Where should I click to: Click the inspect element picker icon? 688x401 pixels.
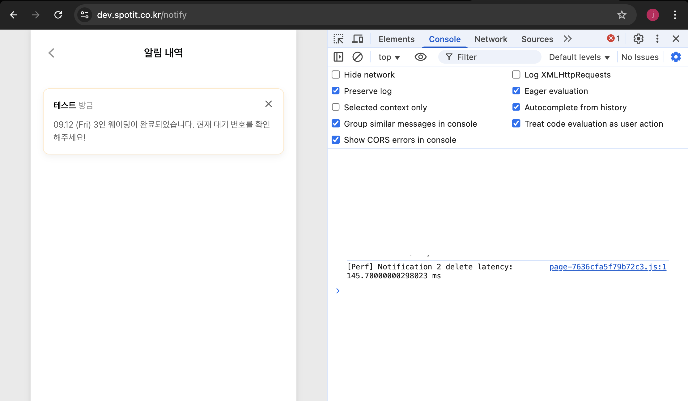point(338,39)
